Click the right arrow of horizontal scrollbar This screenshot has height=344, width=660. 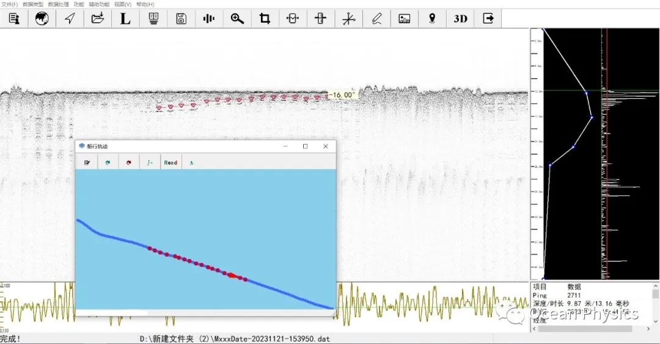[x=648, y=329]
